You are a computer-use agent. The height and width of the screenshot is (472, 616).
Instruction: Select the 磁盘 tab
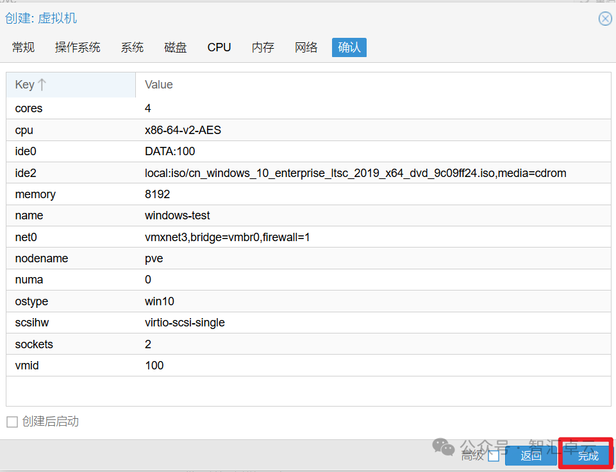coord(176,47)
